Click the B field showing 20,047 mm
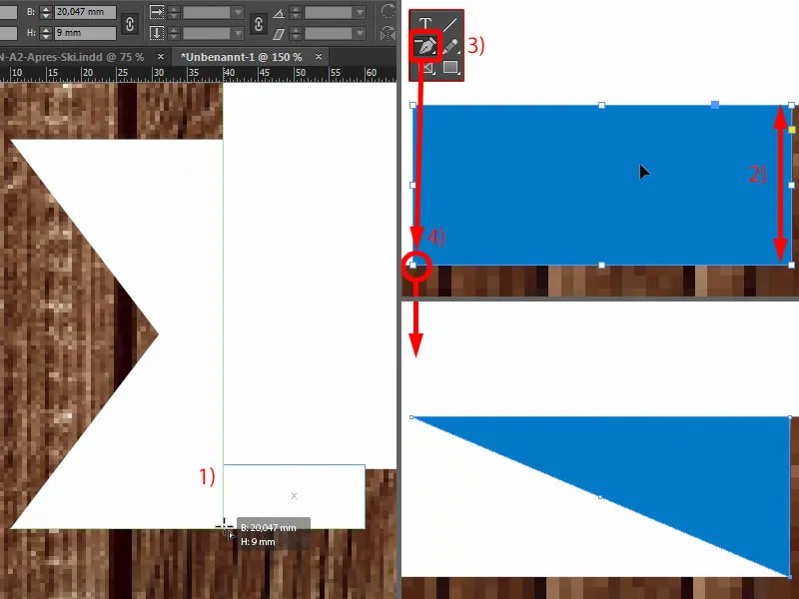Screen dimensions: 799x599 [x=85, y=12]
